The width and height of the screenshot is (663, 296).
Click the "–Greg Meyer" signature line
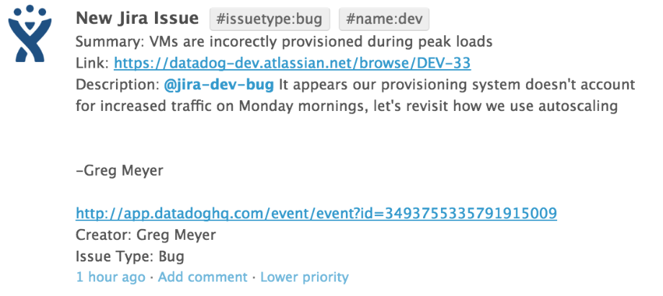coord(119,171)
